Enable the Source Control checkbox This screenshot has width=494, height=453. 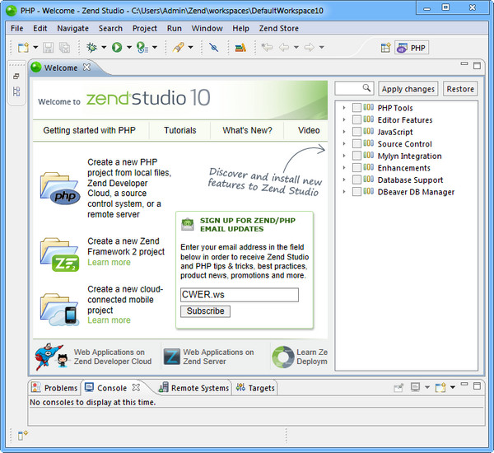[357, 144]
